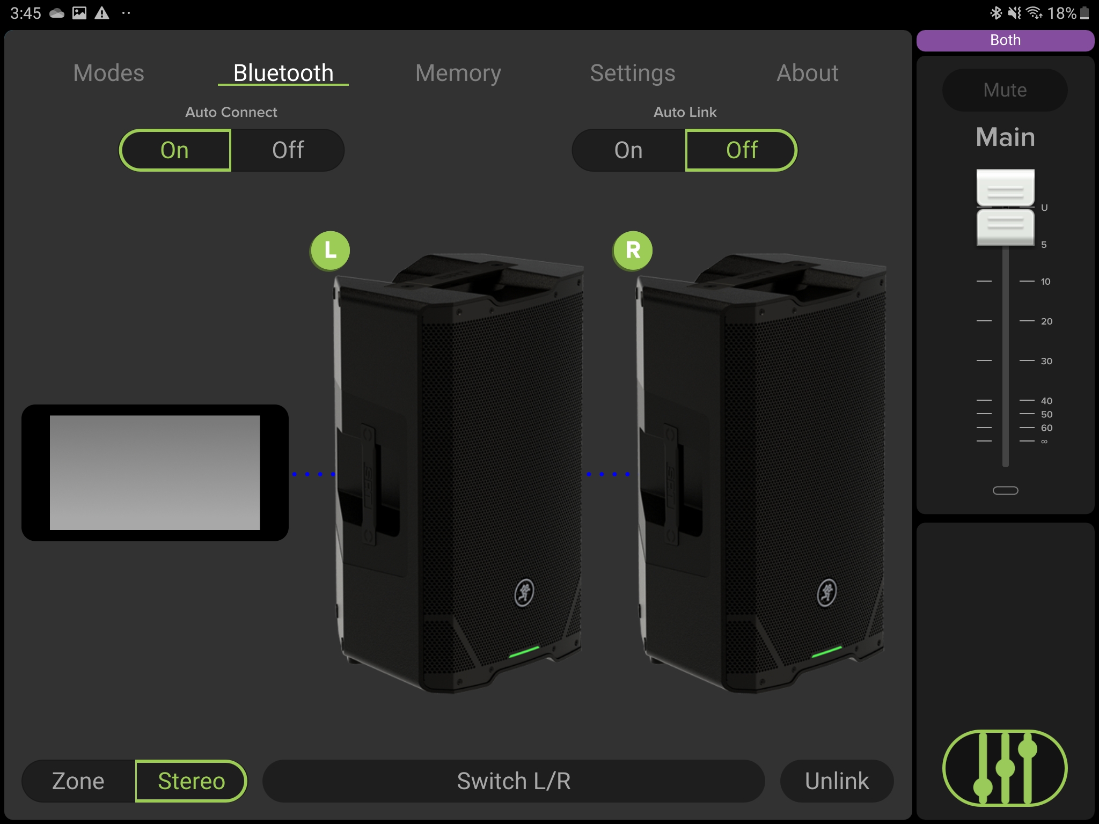Tap the Wi-Fi status bar icon
This screenshot has height=824, width=1099.
click(x=1034, y=13)
